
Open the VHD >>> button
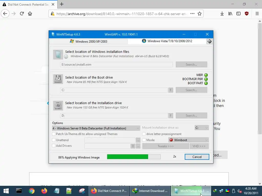[x=199, y=146]
